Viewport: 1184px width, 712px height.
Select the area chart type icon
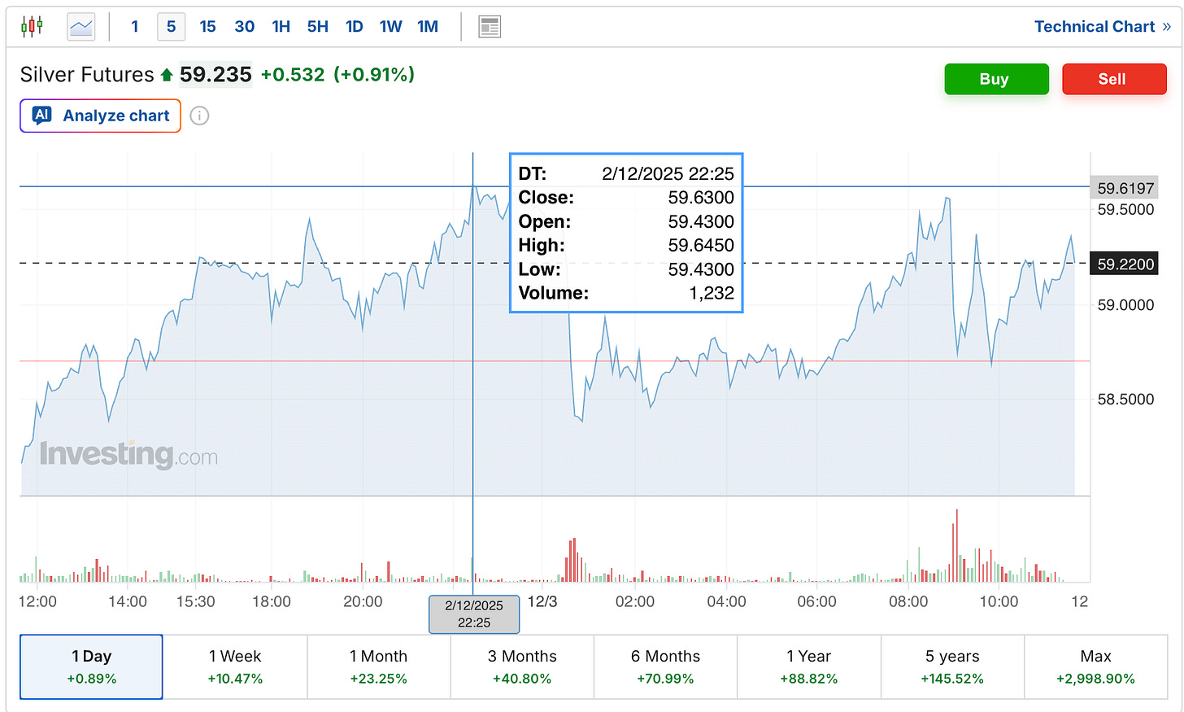tap(81, 27)
